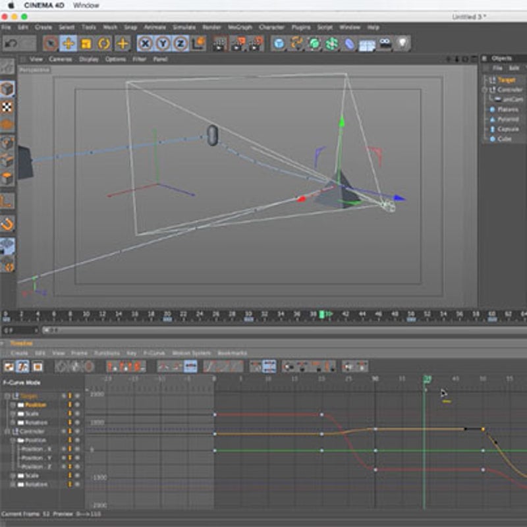
Task: Select the Move tool in top toolbar
Action: pyautogui.click(x=68, y=43)
